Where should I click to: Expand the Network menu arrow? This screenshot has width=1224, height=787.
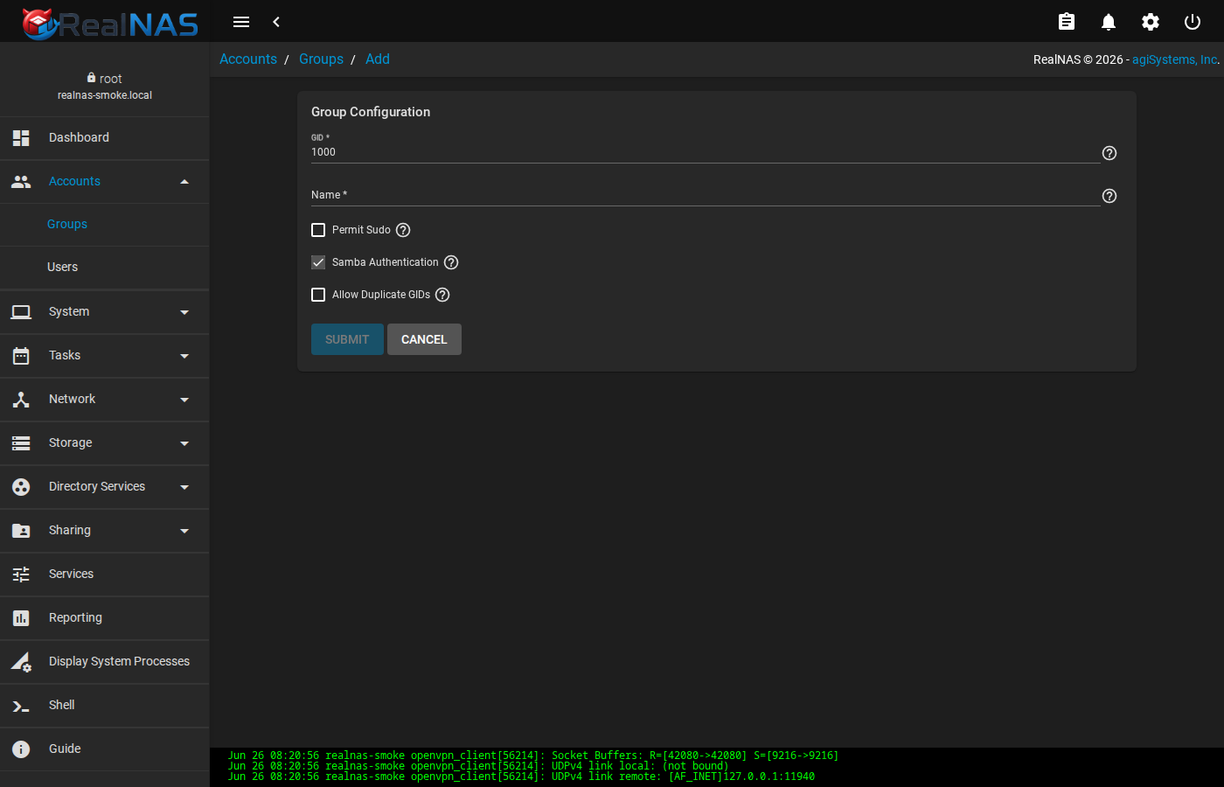click(184, 400)
